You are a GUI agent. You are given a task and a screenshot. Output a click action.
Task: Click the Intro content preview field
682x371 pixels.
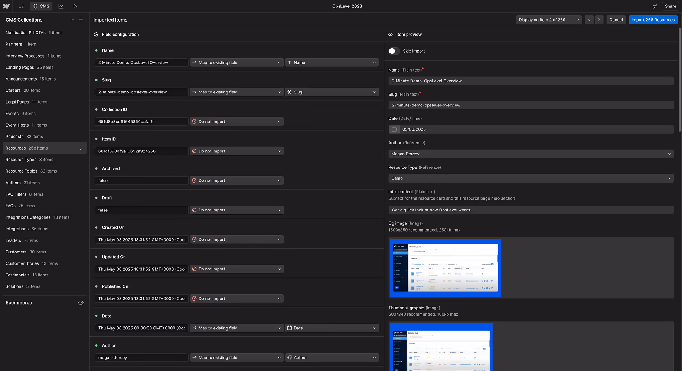click(531, 210)
